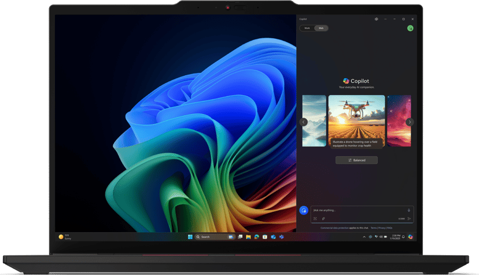Switch Copilot to the Web tab

(x=321, y=28)
